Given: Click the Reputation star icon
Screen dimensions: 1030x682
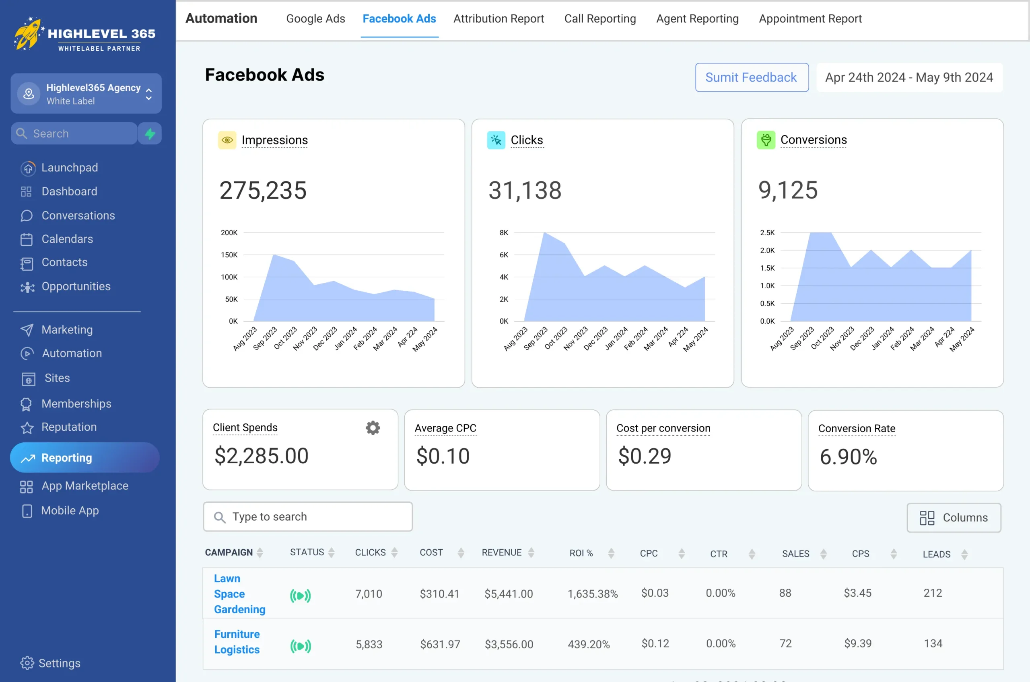Looking at the screenshot, I should [27, 427].
